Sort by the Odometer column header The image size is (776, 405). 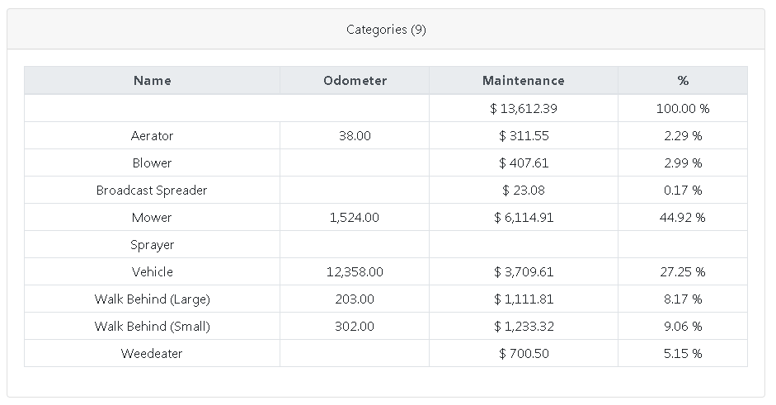355,81
